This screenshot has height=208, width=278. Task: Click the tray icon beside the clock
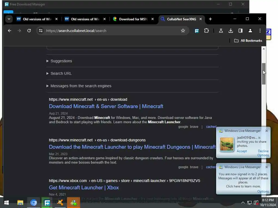[x=256, y=203]
